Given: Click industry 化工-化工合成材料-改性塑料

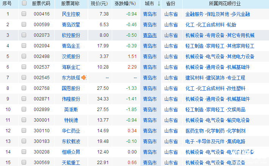Looking at the screenshot, I should click(215, 88).
